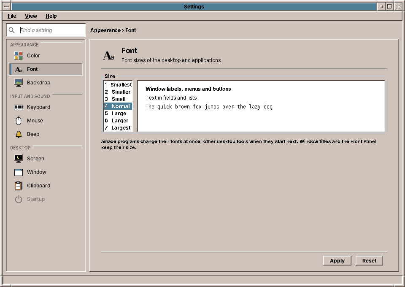
Task: Select font size '5 Large'
Action: pos(118,114)
